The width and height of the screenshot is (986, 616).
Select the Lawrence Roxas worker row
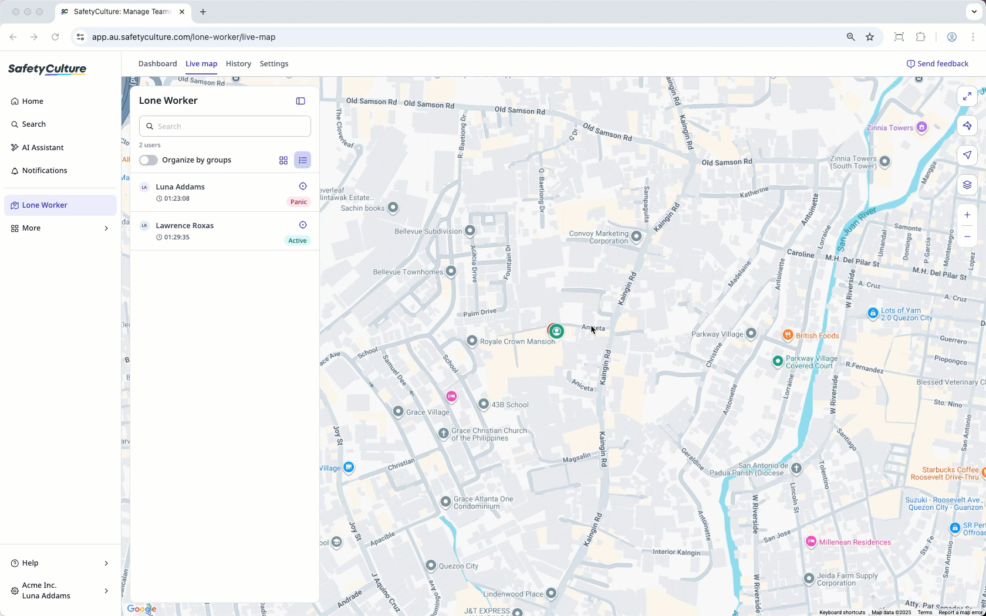click(x=225, y=231)
